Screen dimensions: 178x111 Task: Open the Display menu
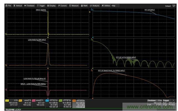[51, 6]
